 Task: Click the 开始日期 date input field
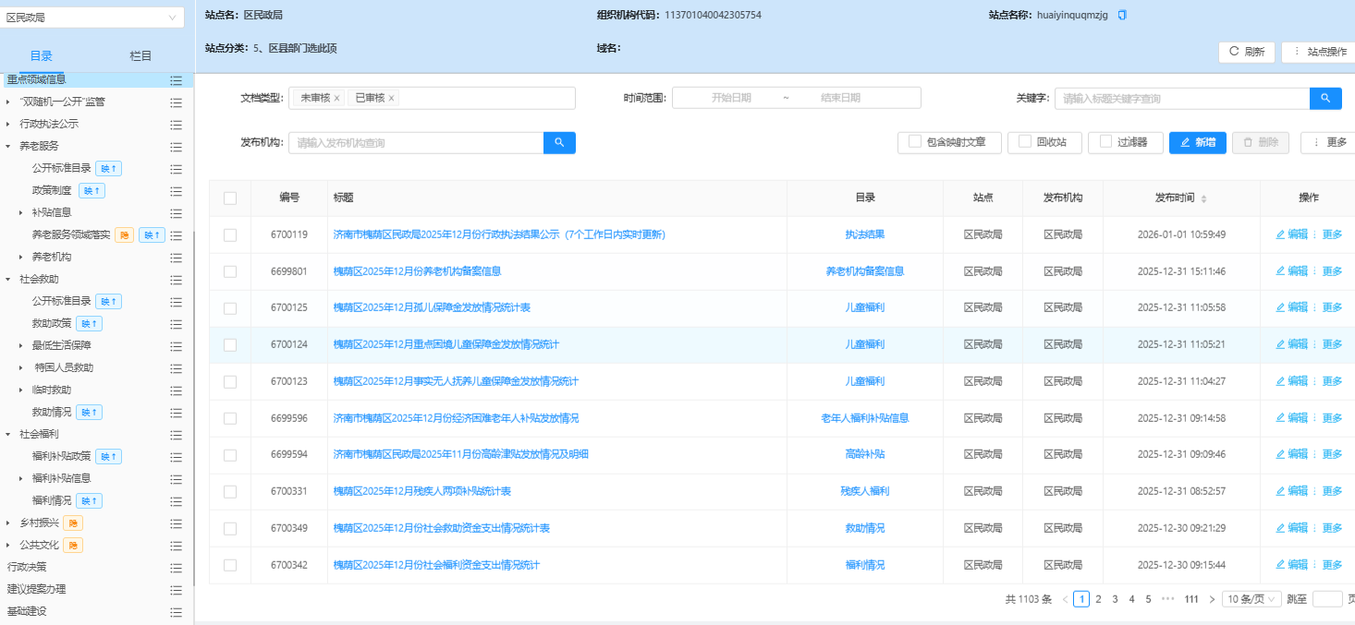(x=730, y=98)
